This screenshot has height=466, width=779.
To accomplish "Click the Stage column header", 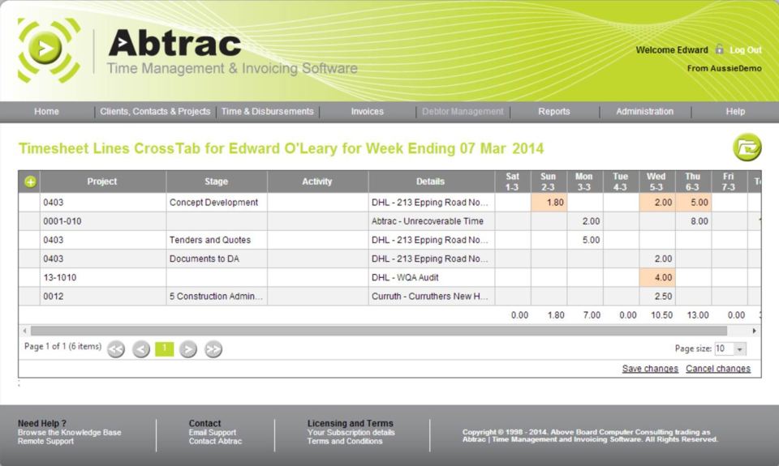I will click(217, 182).
